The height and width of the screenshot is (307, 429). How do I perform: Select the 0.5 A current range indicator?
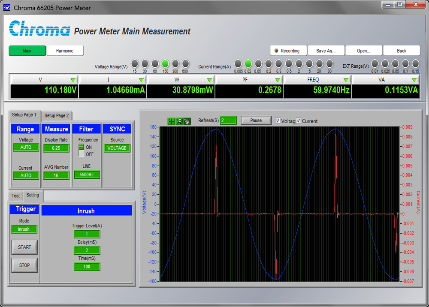(x=289, y=64)
